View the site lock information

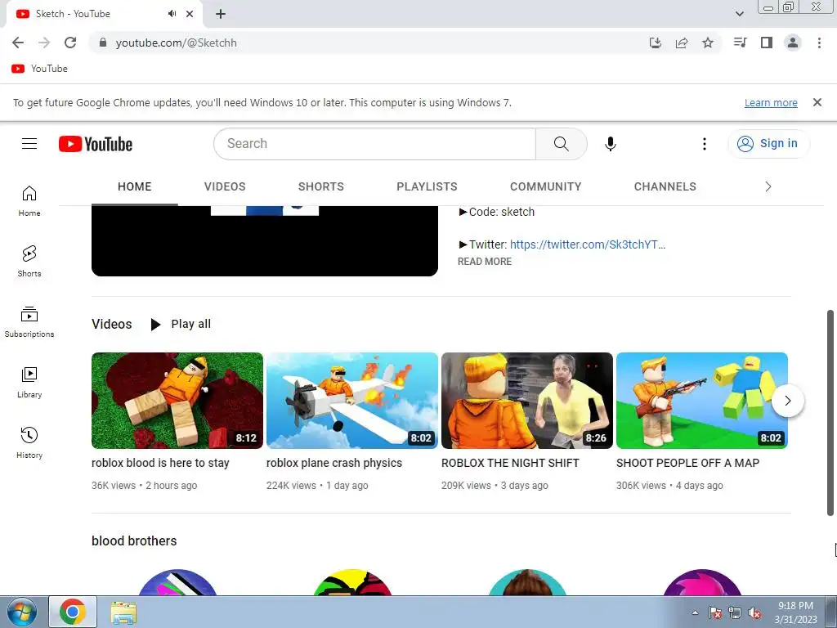click(103, 43)
